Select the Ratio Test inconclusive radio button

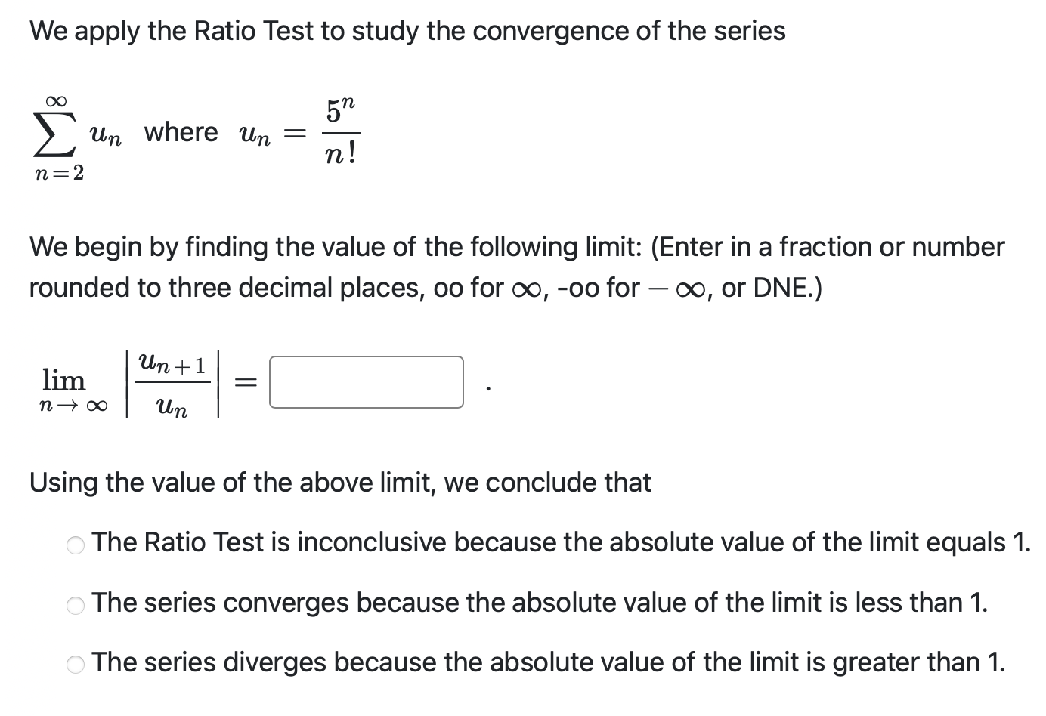[76, 544]
